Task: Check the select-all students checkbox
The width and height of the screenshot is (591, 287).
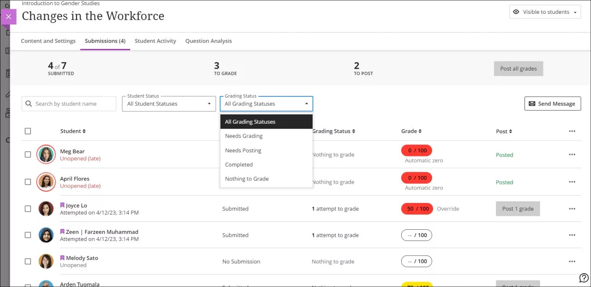Action: (x=28, y=131)
